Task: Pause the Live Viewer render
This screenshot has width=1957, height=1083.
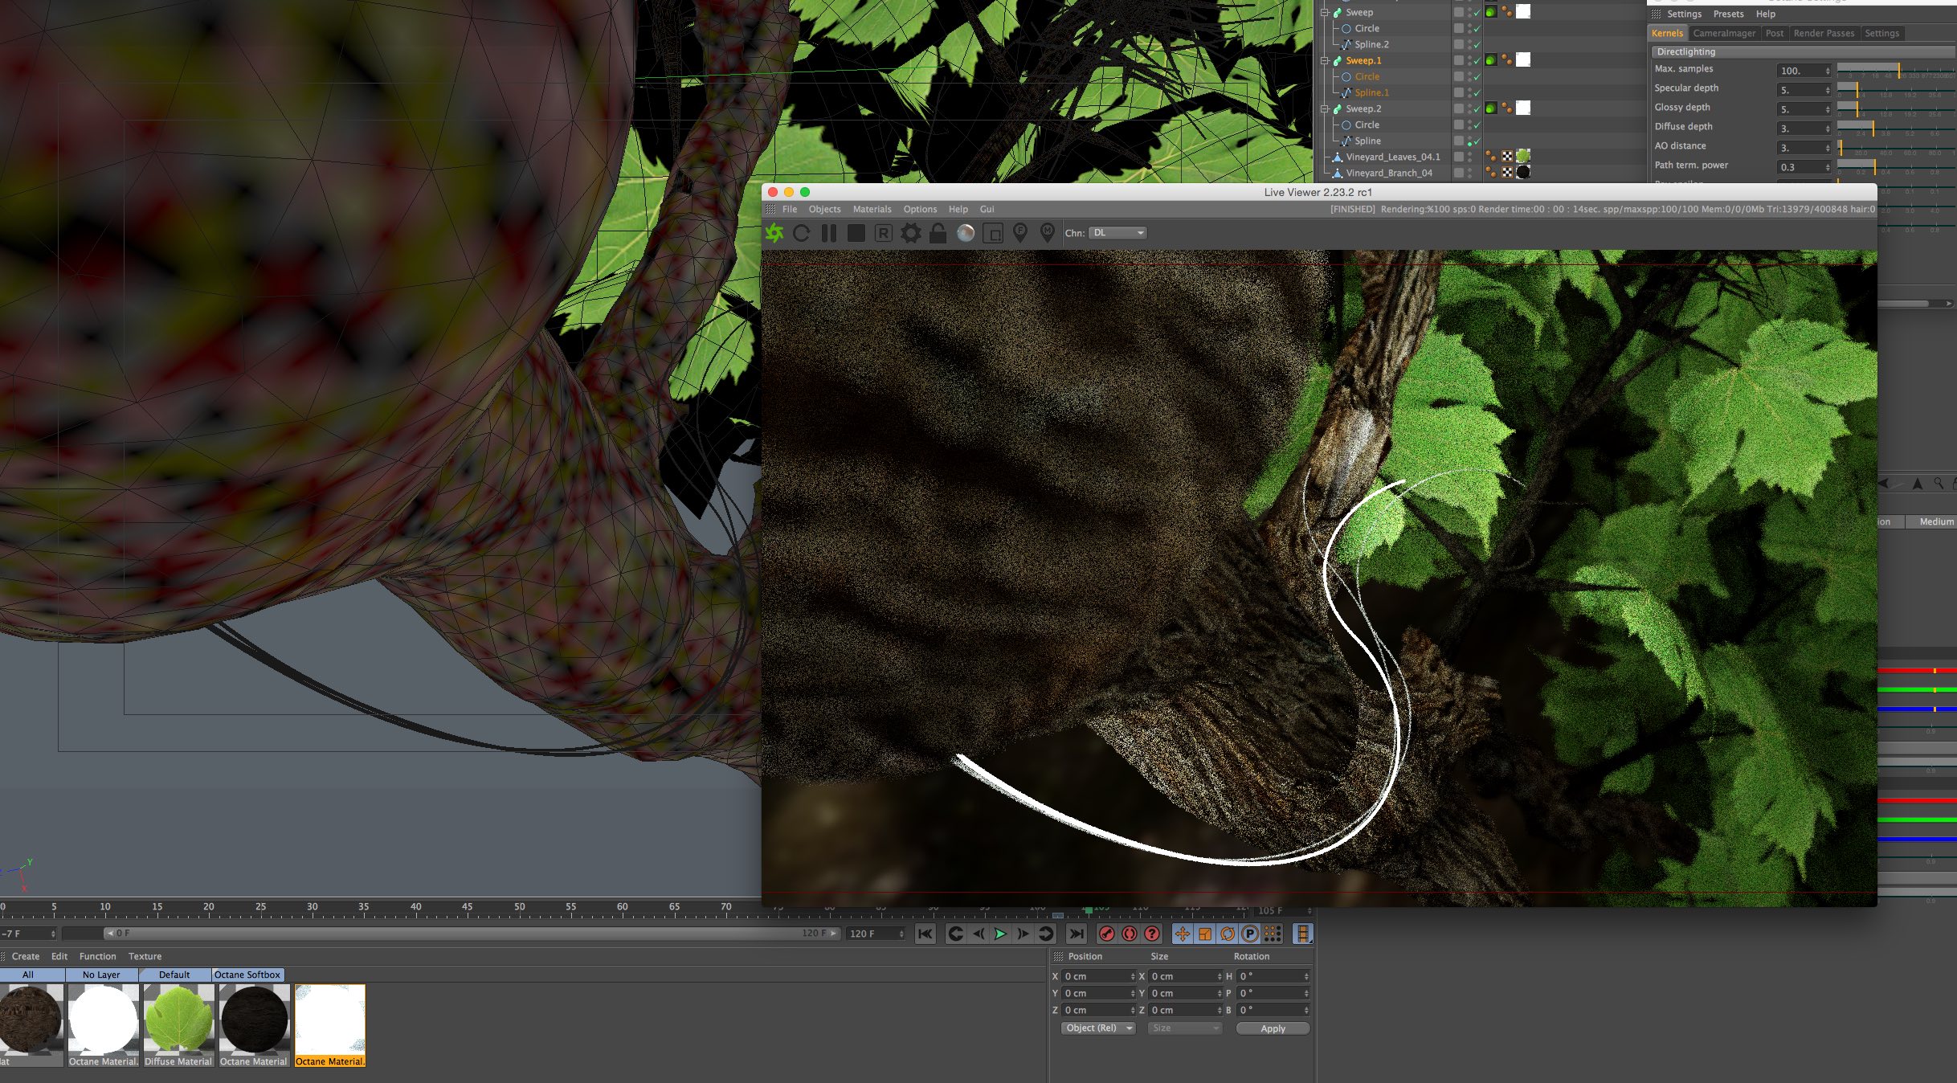Action: (828, 233)
